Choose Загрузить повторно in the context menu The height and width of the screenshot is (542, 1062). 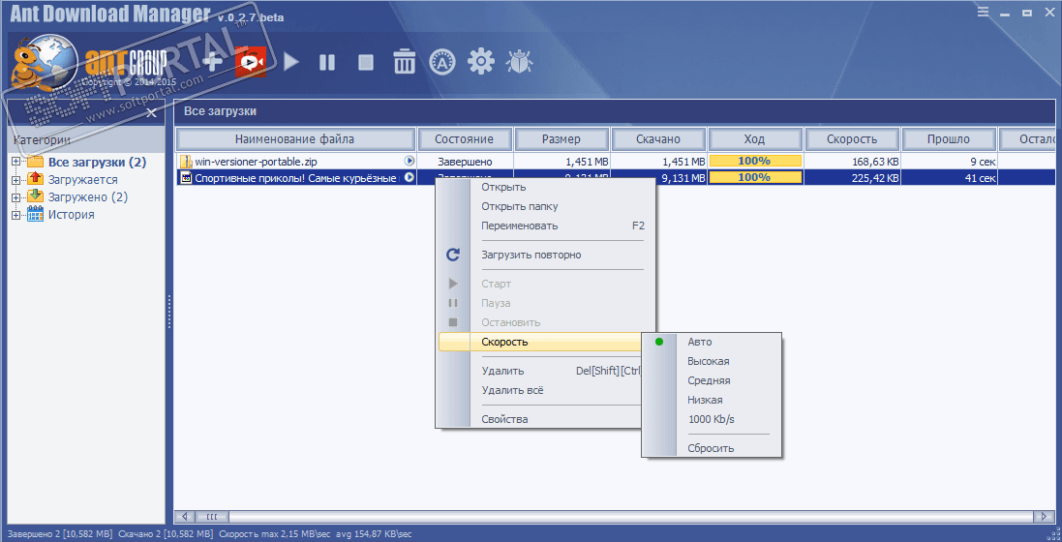(x=545, y=255)
